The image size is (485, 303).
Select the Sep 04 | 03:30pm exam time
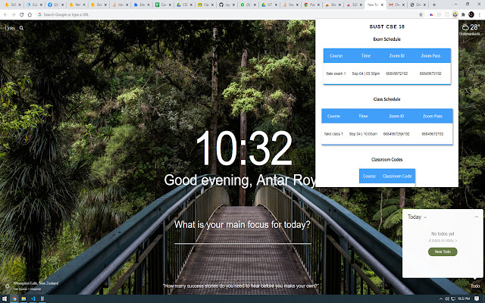(x=365, y=73)
